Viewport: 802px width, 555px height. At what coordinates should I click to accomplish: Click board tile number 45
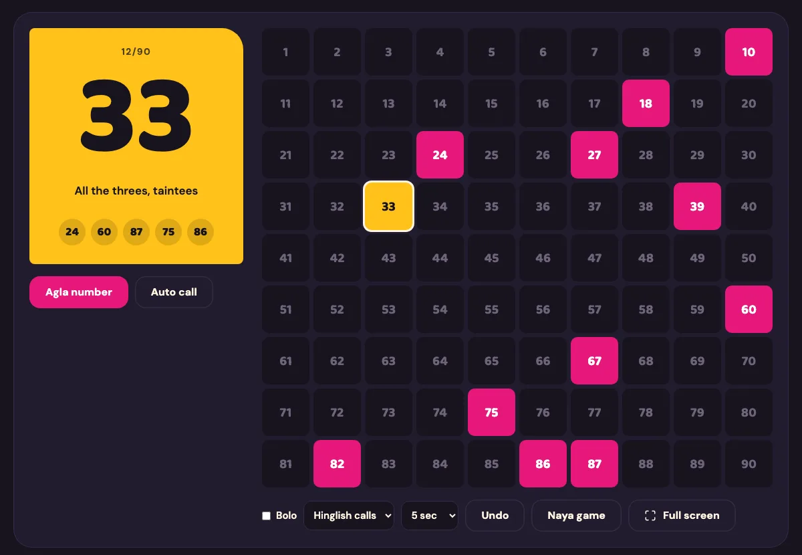pyautogui.click(x=491, y=258)
